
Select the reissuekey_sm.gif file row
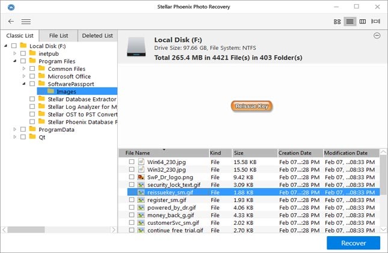tap(253, 192)
